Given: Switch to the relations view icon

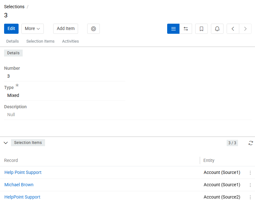Looking at the screenshot, I should [186, 29].
